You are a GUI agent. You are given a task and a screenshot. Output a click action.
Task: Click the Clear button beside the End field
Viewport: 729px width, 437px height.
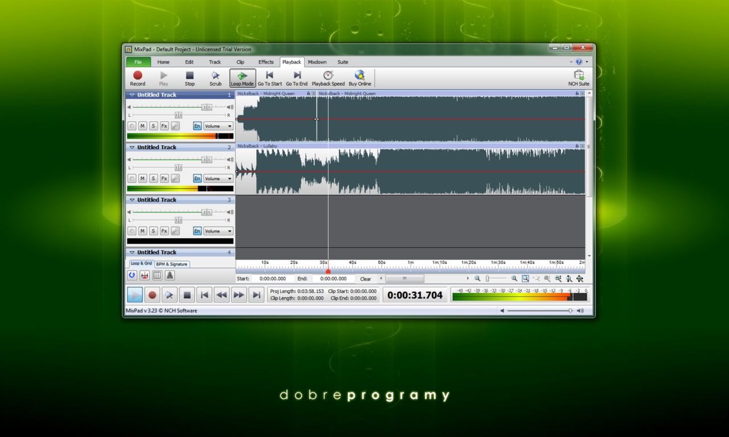[366, 279]
